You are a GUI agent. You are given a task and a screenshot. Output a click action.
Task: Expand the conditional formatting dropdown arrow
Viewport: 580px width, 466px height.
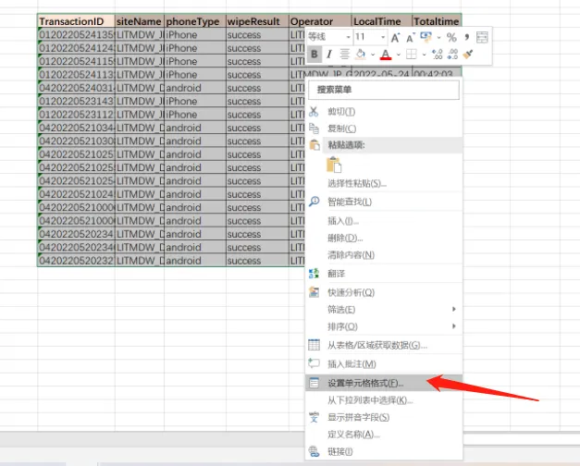tap(438, 37)
